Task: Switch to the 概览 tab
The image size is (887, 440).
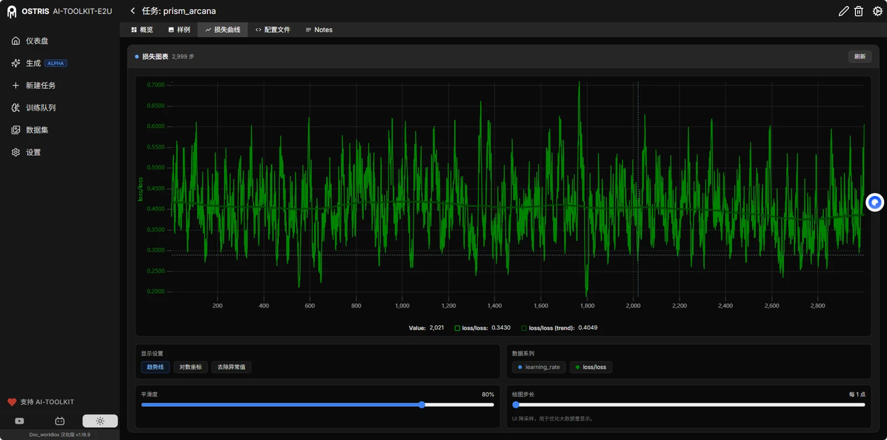Action: 142,30
